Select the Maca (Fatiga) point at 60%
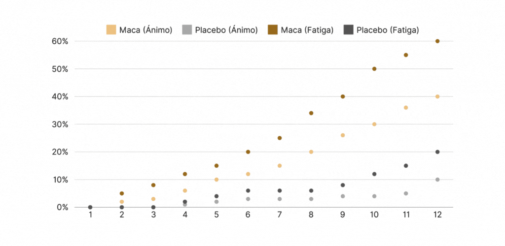The height and width of the screenshot is (246, 505). tap(437, 41)
